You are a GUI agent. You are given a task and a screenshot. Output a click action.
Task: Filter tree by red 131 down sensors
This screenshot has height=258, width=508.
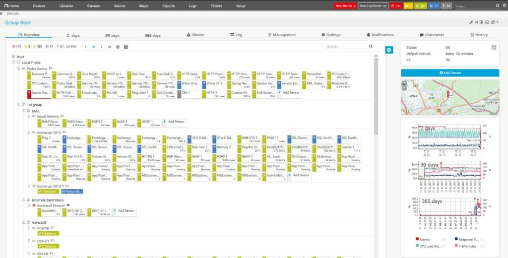[16, 47]
